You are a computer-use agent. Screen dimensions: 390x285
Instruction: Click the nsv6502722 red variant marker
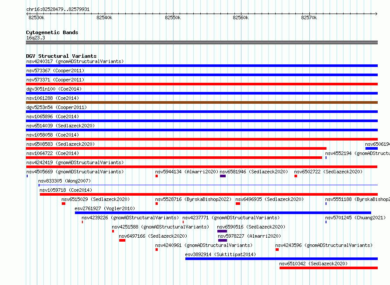tap(296, 176)
